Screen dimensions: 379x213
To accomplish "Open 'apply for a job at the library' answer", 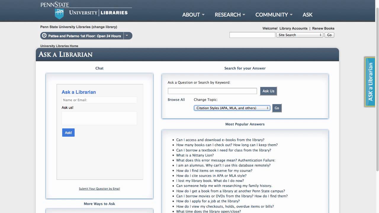I will (x=208, y=201).
